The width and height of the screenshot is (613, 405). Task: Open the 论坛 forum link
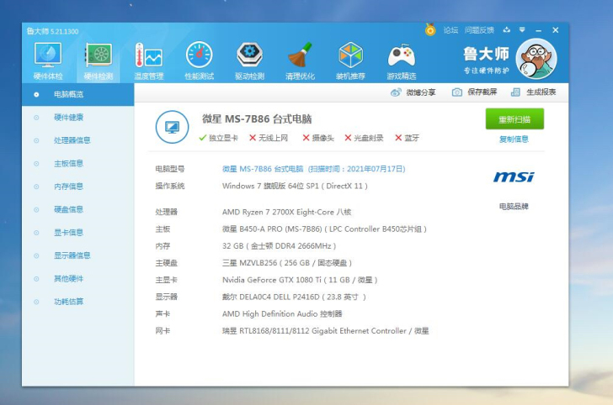[450, 30]
